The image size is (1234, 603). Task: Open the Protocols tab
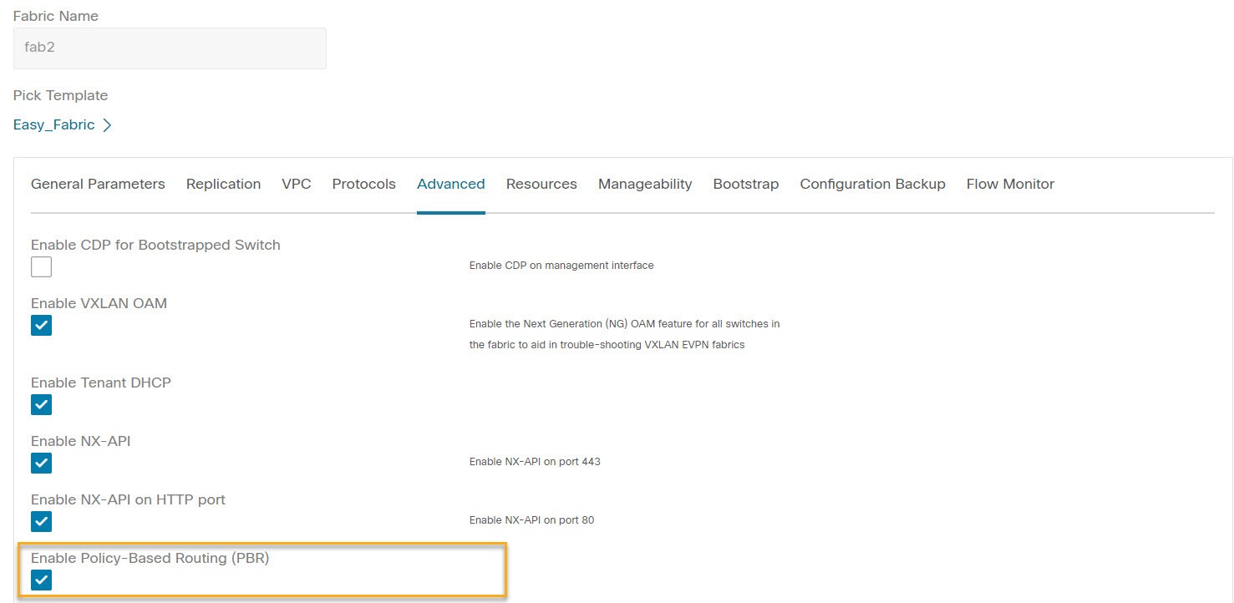[363, 184]
